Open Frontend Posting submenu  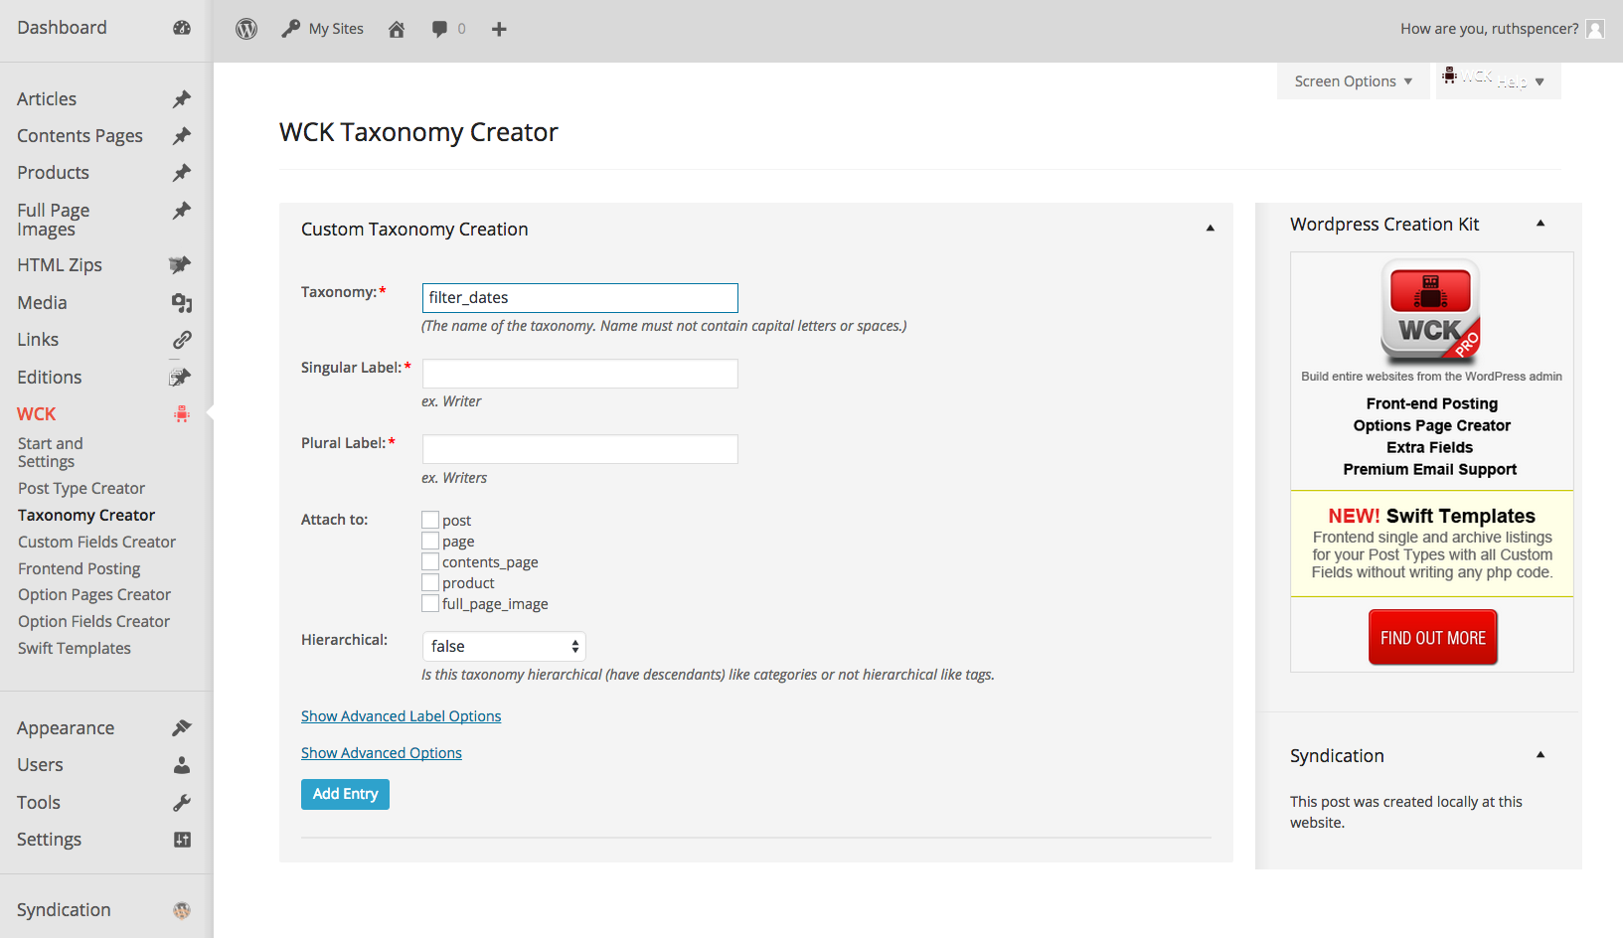pos(79,569)
